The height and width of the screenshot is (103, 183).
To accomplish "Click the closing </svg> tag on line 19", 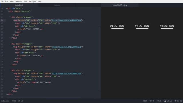I will click(16, 35).
